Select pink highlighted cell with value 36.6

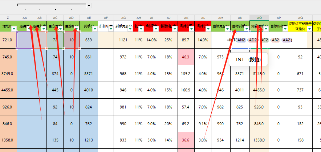[x=186, y=140]
